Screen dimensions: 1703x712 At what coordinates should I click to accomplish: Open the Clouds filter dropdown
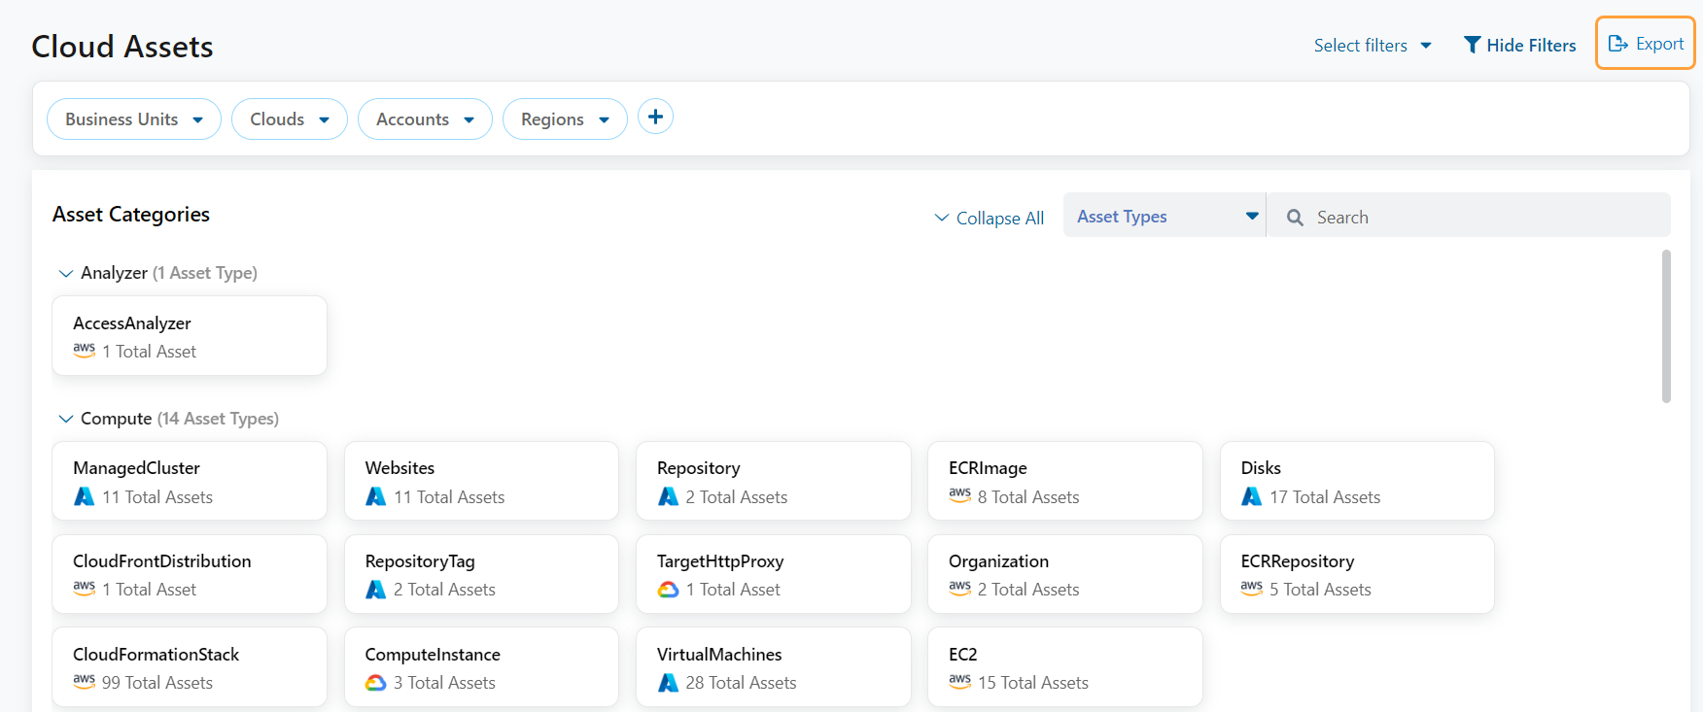290,119
